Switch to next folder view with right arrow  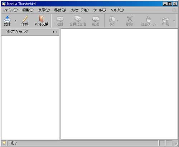coord(57,32)
